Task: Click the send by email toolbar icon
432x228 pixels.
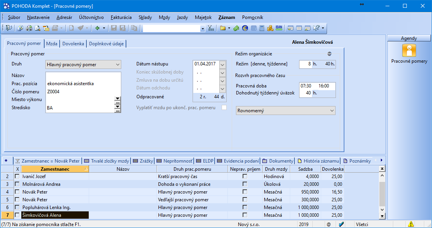Action: pyautogui.click(x=46, y=28)
